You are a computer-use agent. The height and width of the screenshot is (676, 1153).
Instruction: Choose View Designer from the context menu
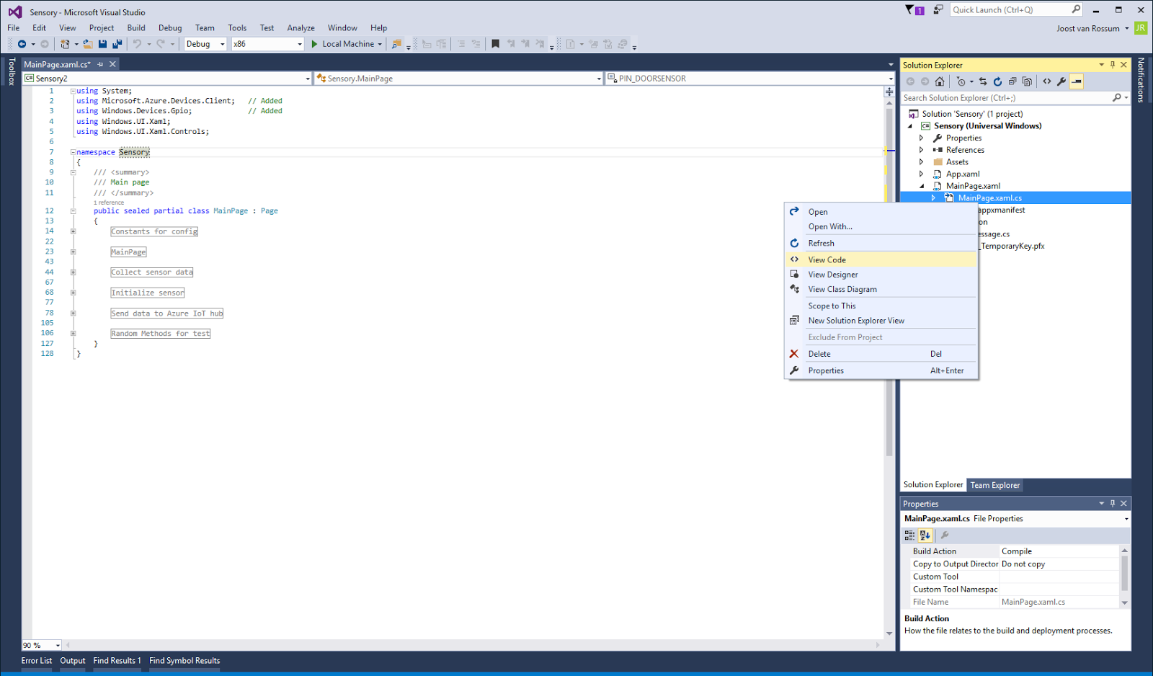tap(833, 274)
